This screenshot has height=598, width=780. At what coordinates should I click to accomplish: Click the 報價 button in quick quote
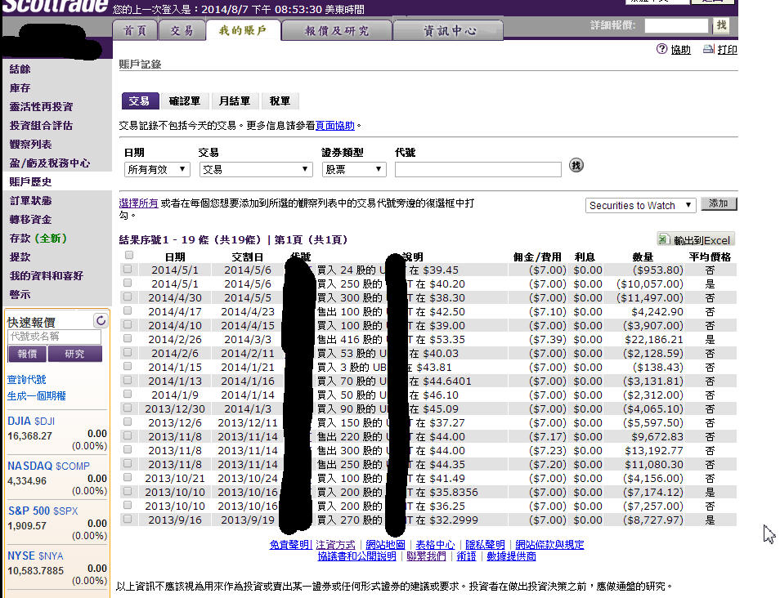click(x=27, y=354)
